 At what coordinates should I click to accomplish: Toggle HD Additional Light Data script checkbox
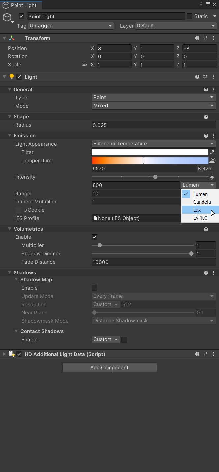click(x=19, y=354)
